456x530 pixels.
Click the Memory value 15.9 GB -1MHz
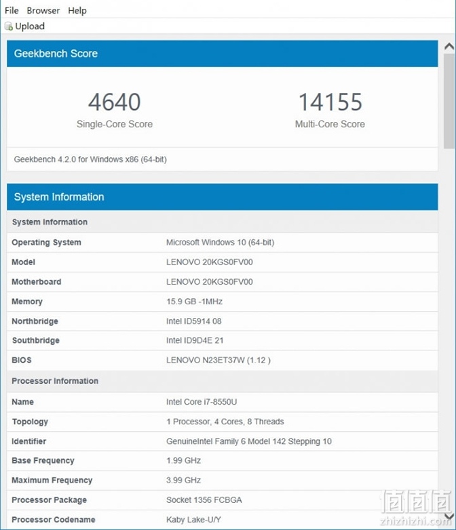(194, 302)
